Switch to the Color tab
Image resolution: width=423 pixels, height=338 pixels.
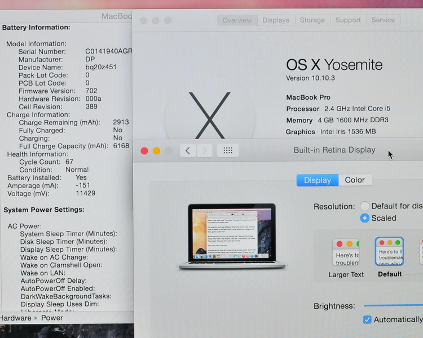(x=355, y=180)
